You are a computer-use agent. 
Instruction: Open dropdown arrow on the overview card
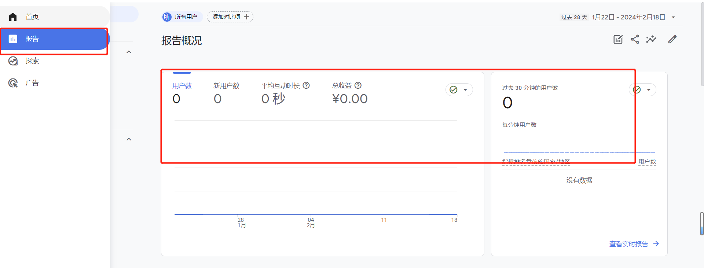coord(465,90)
